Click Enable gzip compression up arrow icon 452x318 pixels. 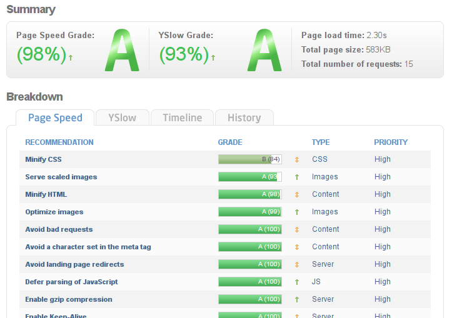click(x=296, y=299)
